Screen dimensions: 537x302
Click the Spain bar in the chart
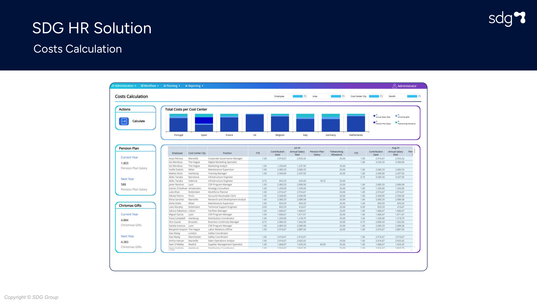pyautogui.click(x=204, y=123)
